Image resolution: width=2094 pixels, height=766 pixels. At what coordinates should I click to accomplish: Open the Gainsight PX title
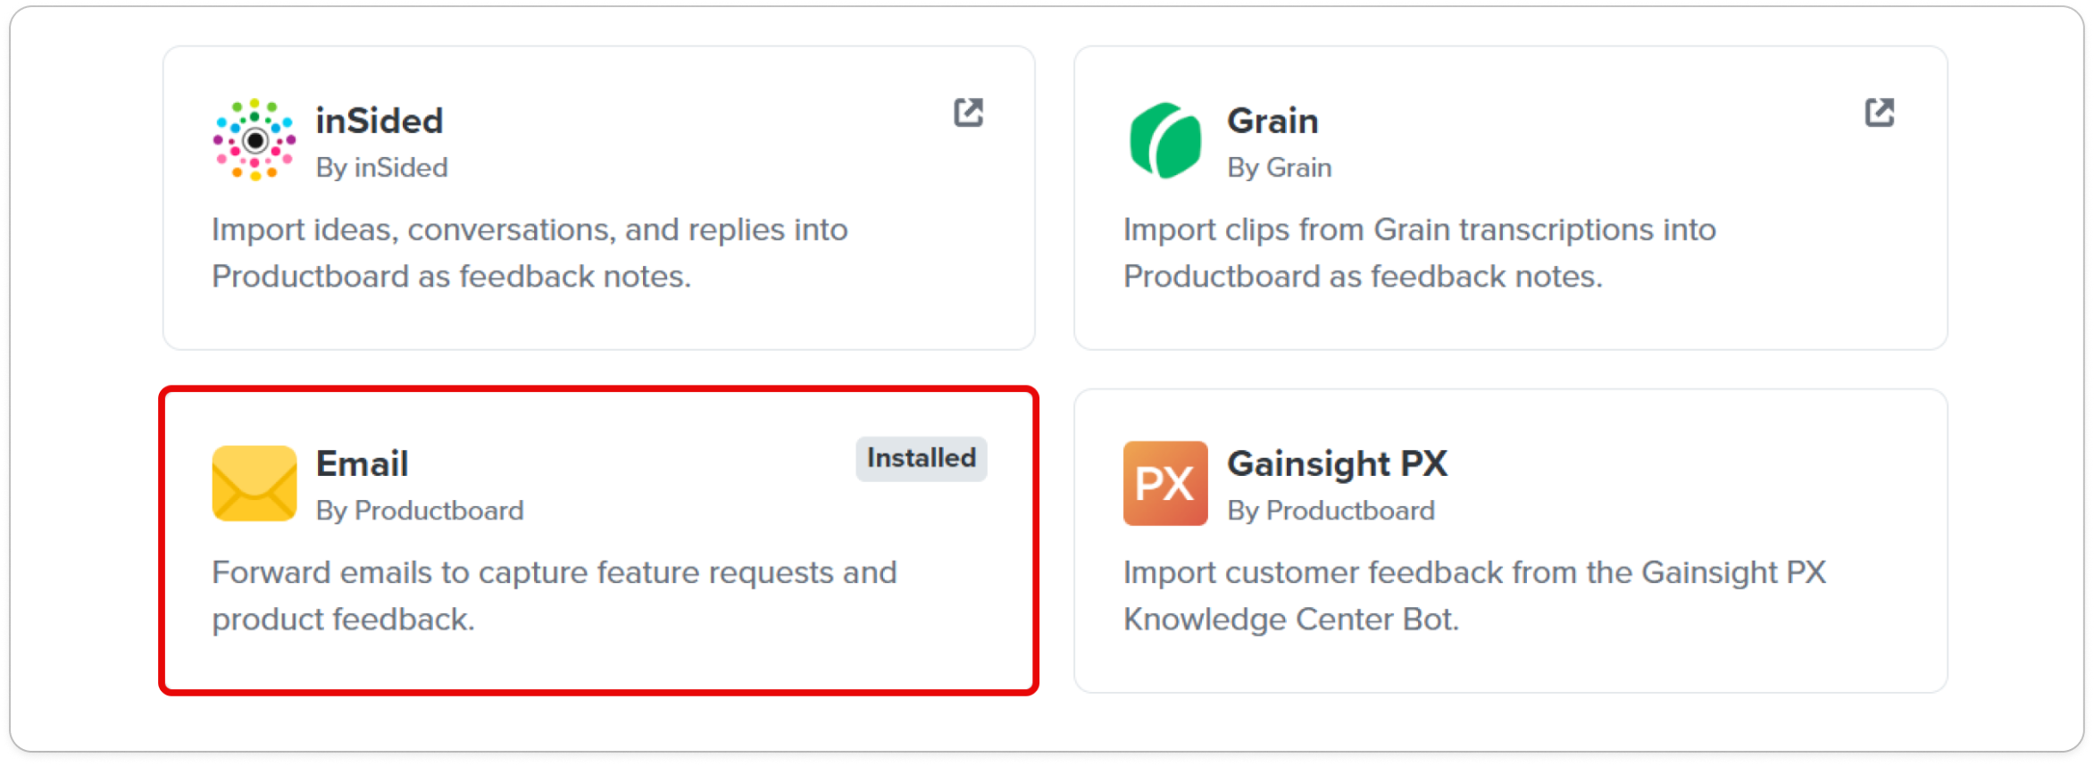(x=1337, y=463)
